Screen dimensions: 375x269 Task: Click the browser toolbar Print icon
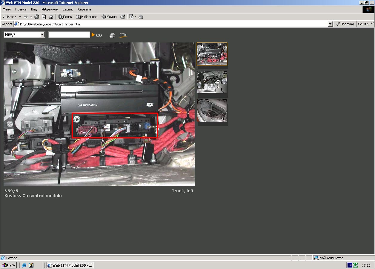click(x=141, y=17)
